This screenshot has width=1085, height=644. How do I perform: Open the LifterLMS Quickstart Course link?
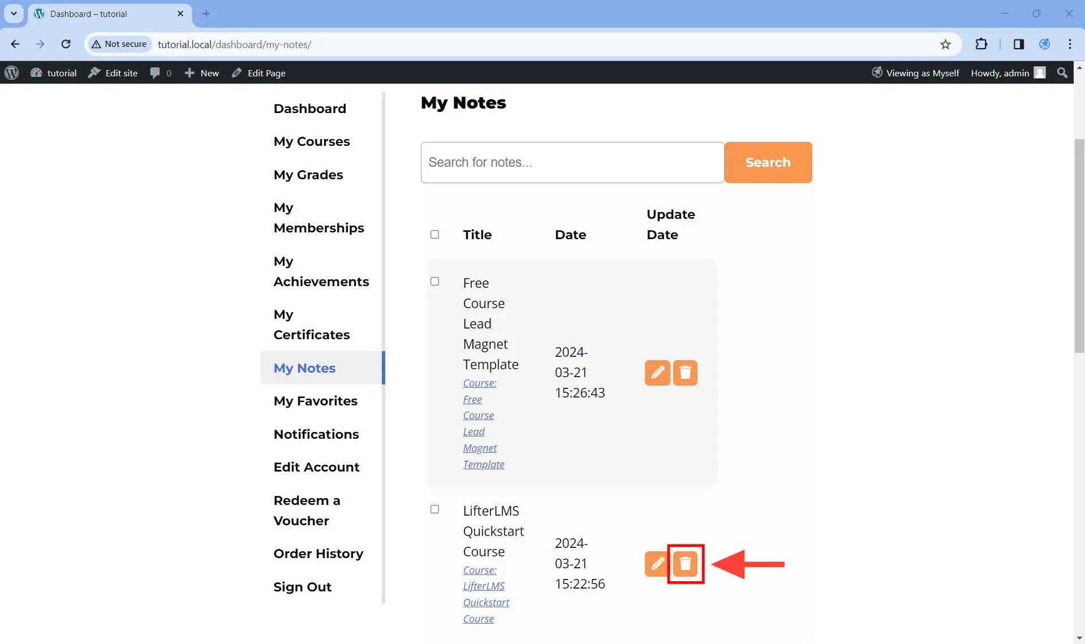[486, 595]
